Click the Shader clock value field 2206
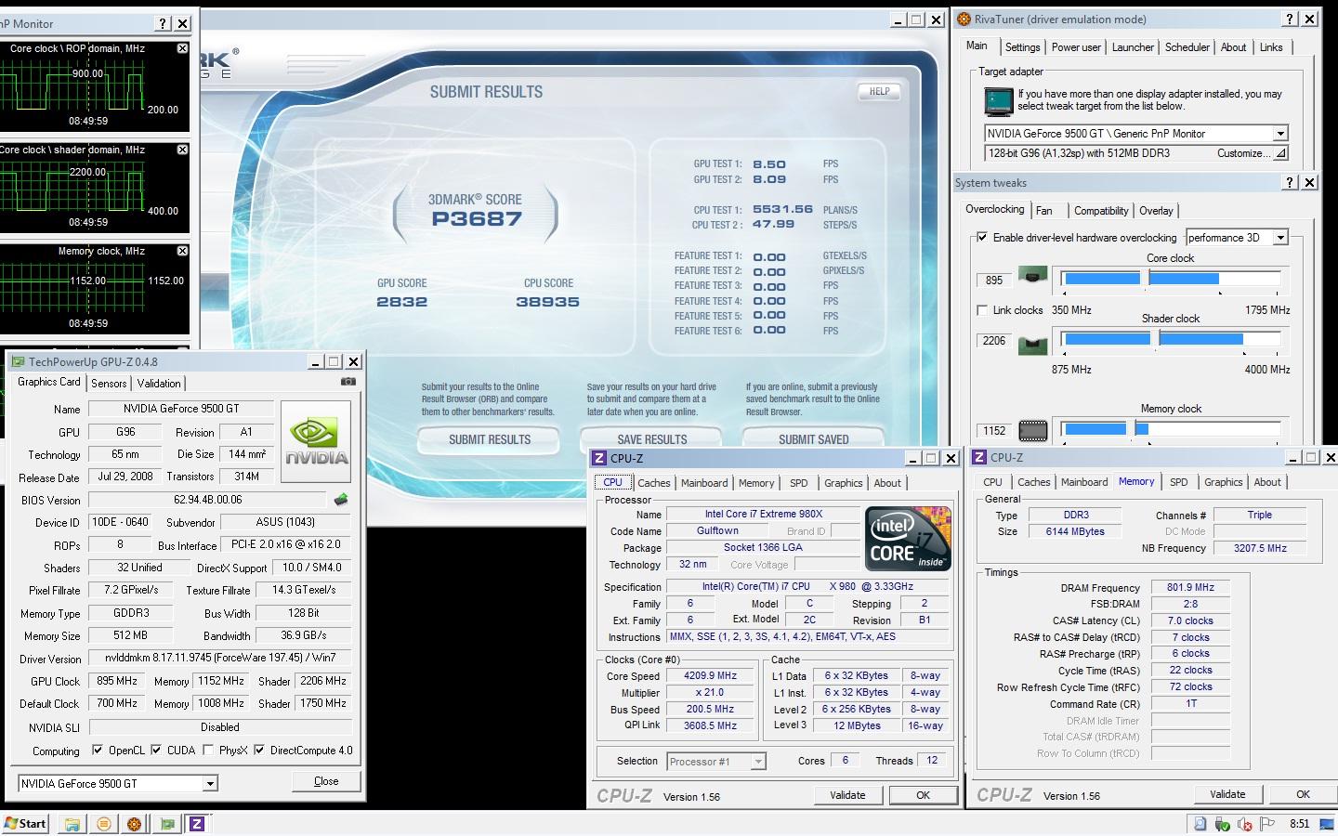This screenshot has width=1338, height=836. (994, 341)
